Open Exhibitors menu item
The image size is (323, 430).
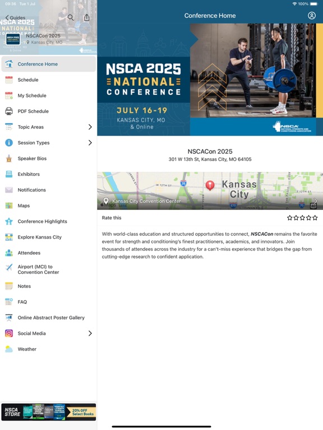[x=49, y=174]
